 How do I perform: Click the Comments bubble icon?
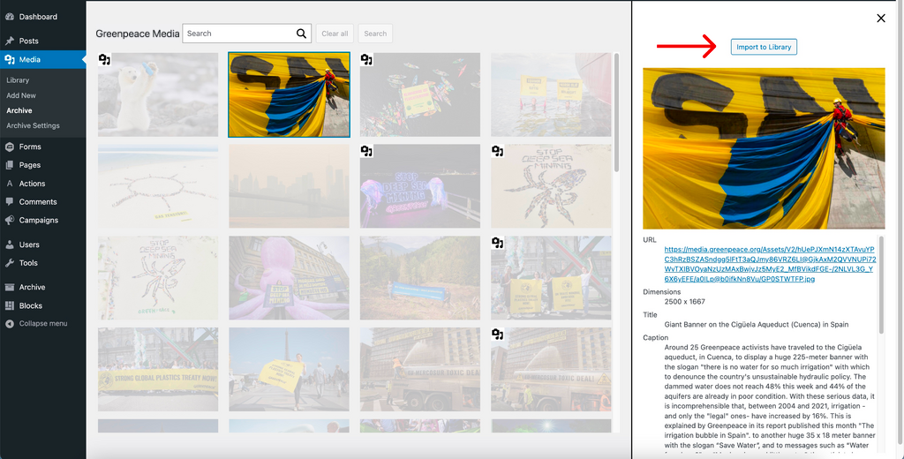(10, 202)
